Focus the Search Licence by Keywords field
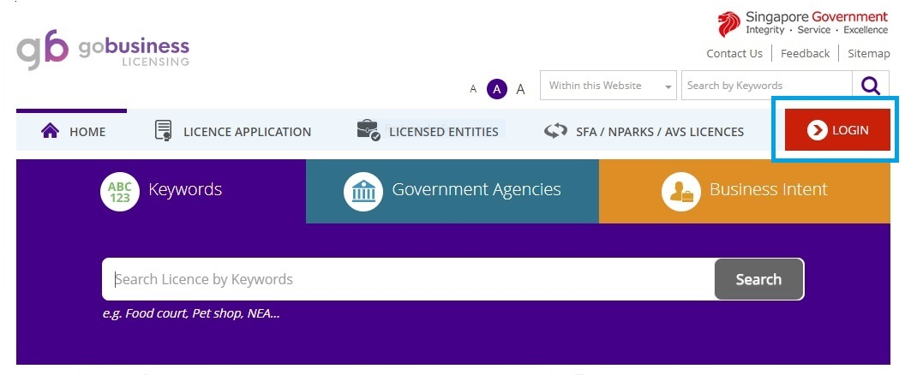 409,279
